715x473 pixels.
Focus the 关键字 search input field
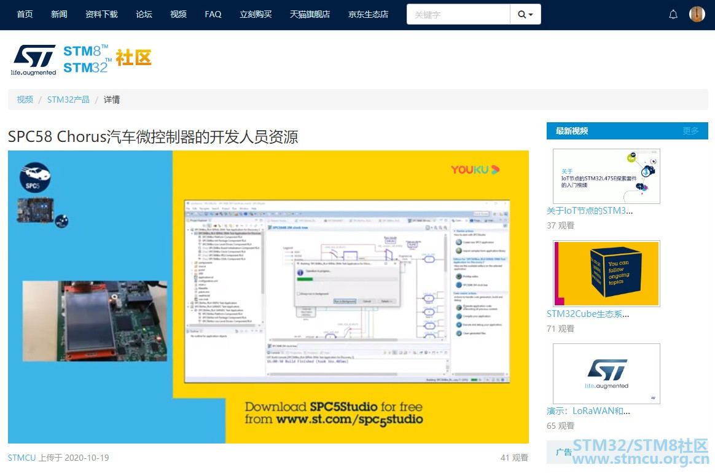[x=458, y=14]
